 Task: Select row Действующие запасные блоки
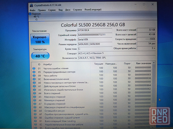[92, 86]
